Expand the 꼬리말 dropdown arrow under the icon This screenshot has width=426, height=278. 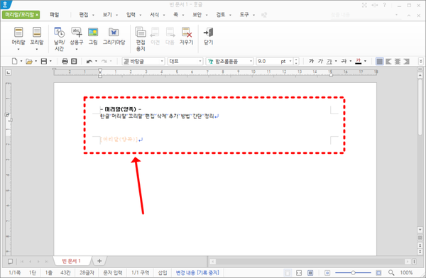tap(37, 50)
